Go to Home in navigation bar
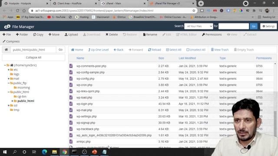This screenshot has height=156, width=278. (x=77, y=50)
